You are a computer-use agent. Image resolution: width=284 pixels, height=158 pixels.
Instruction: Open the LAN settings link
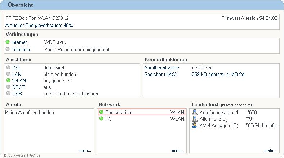click(x=17, y=74)
